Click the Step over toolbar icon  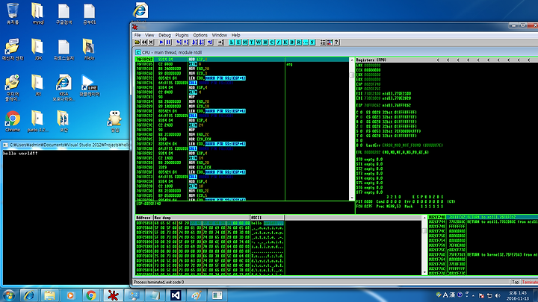185,42
